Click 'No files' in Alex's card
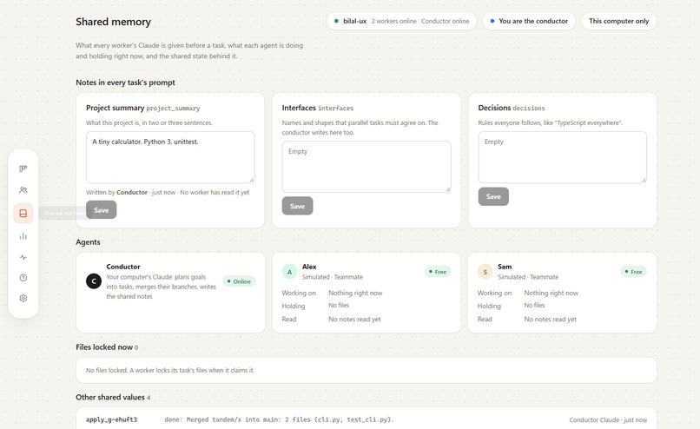 pyautogui.click(x=339, y=306)
